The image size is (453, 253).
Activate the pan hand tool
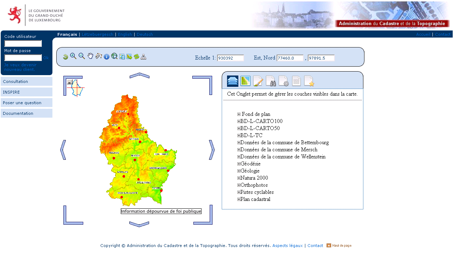pyautogui.click(x=90, y=56)
